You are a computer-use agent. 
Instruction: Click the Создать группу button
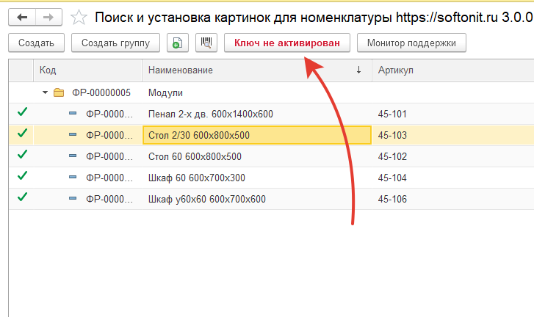[x=115, y=43]
